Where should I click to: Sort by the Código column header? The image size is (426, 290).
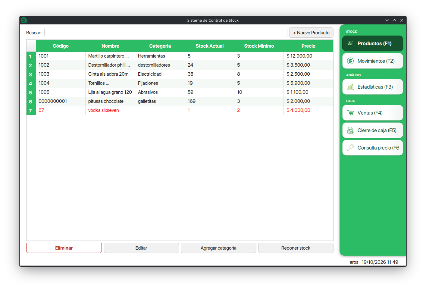[61, 46]
